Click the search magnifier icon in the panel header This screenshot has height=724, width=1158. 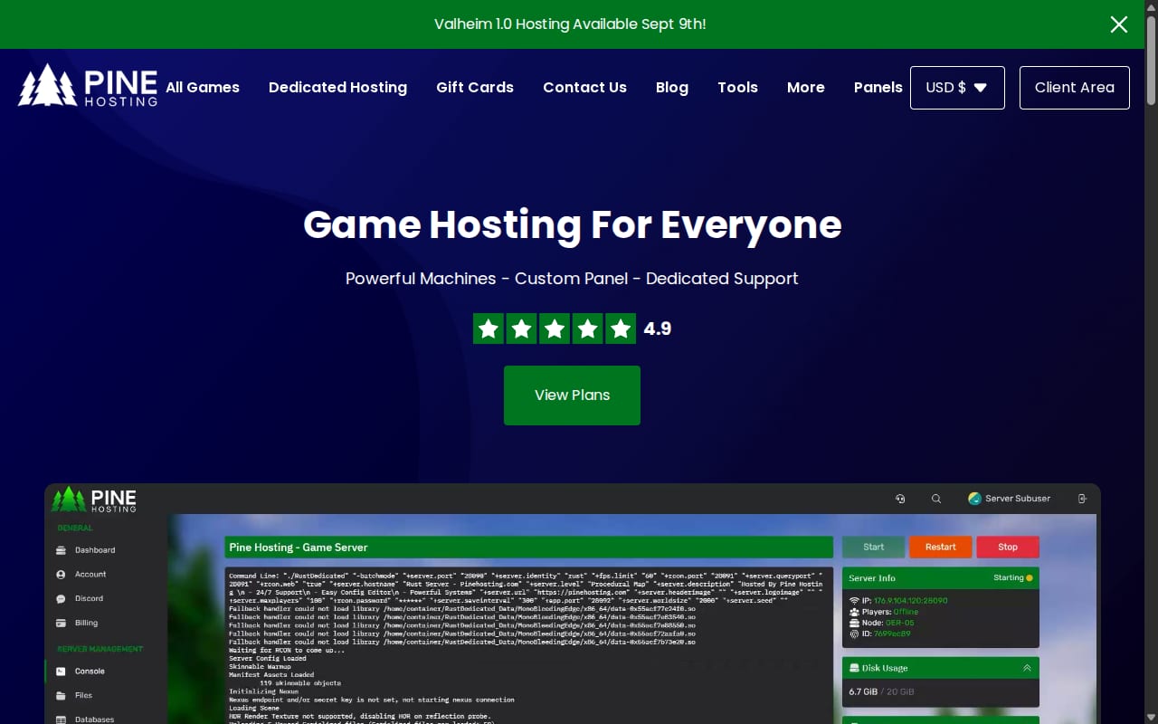[x=936, y=499]
